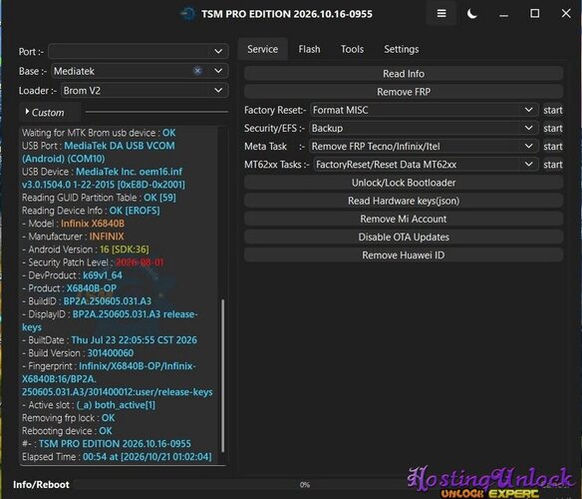Click Remove Huawei ID button
The image size is (582, 499).
click(404, 255)
